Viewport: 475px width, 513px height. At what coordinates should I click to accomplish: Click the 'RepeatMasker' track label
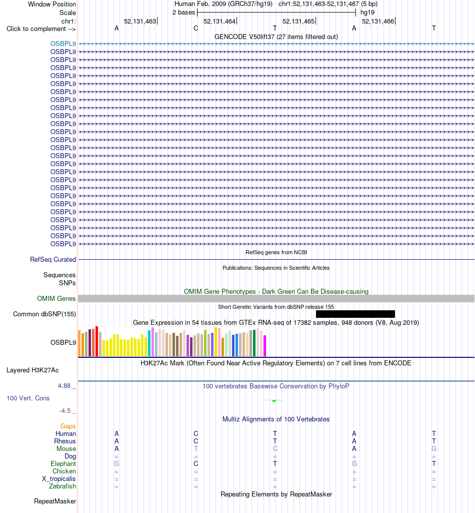55,501
